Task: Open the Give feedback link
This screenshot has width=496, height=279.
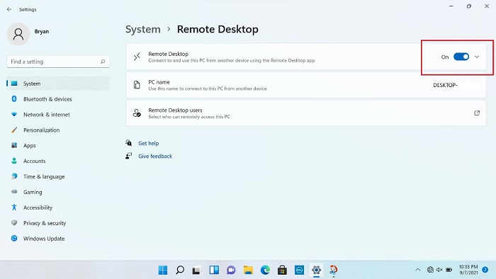Action: click(x=155, y=156)
